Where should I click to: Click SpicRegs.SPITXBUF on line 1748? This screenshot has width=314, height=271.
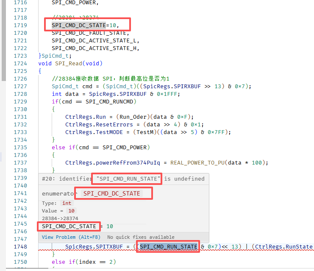tap(94, 247)
